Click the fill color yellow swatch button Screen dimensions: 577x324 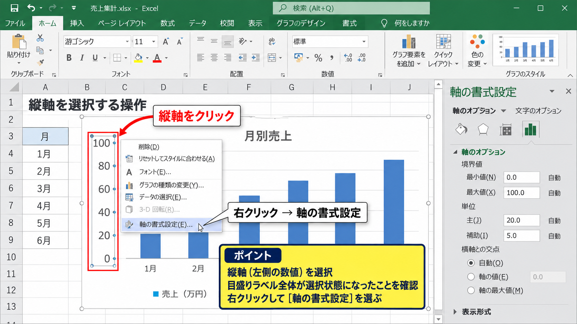(138, 58)
